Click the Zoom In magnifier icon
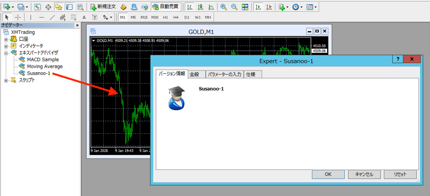 point(224,7)
